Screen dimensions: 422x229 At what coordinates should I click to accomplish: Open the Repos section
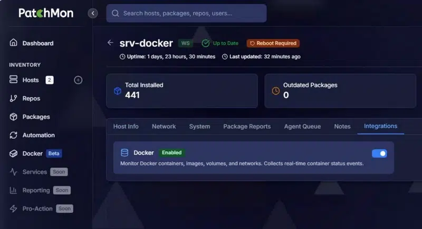(x=31, y=99)
